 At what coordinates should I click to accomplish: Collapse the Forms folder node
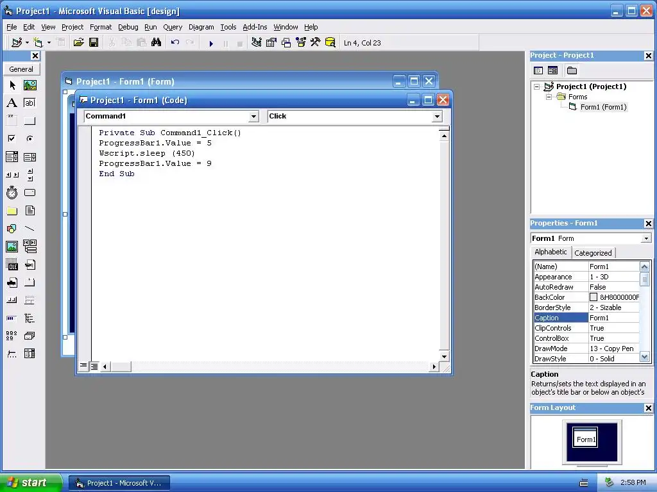click(549, 97)
